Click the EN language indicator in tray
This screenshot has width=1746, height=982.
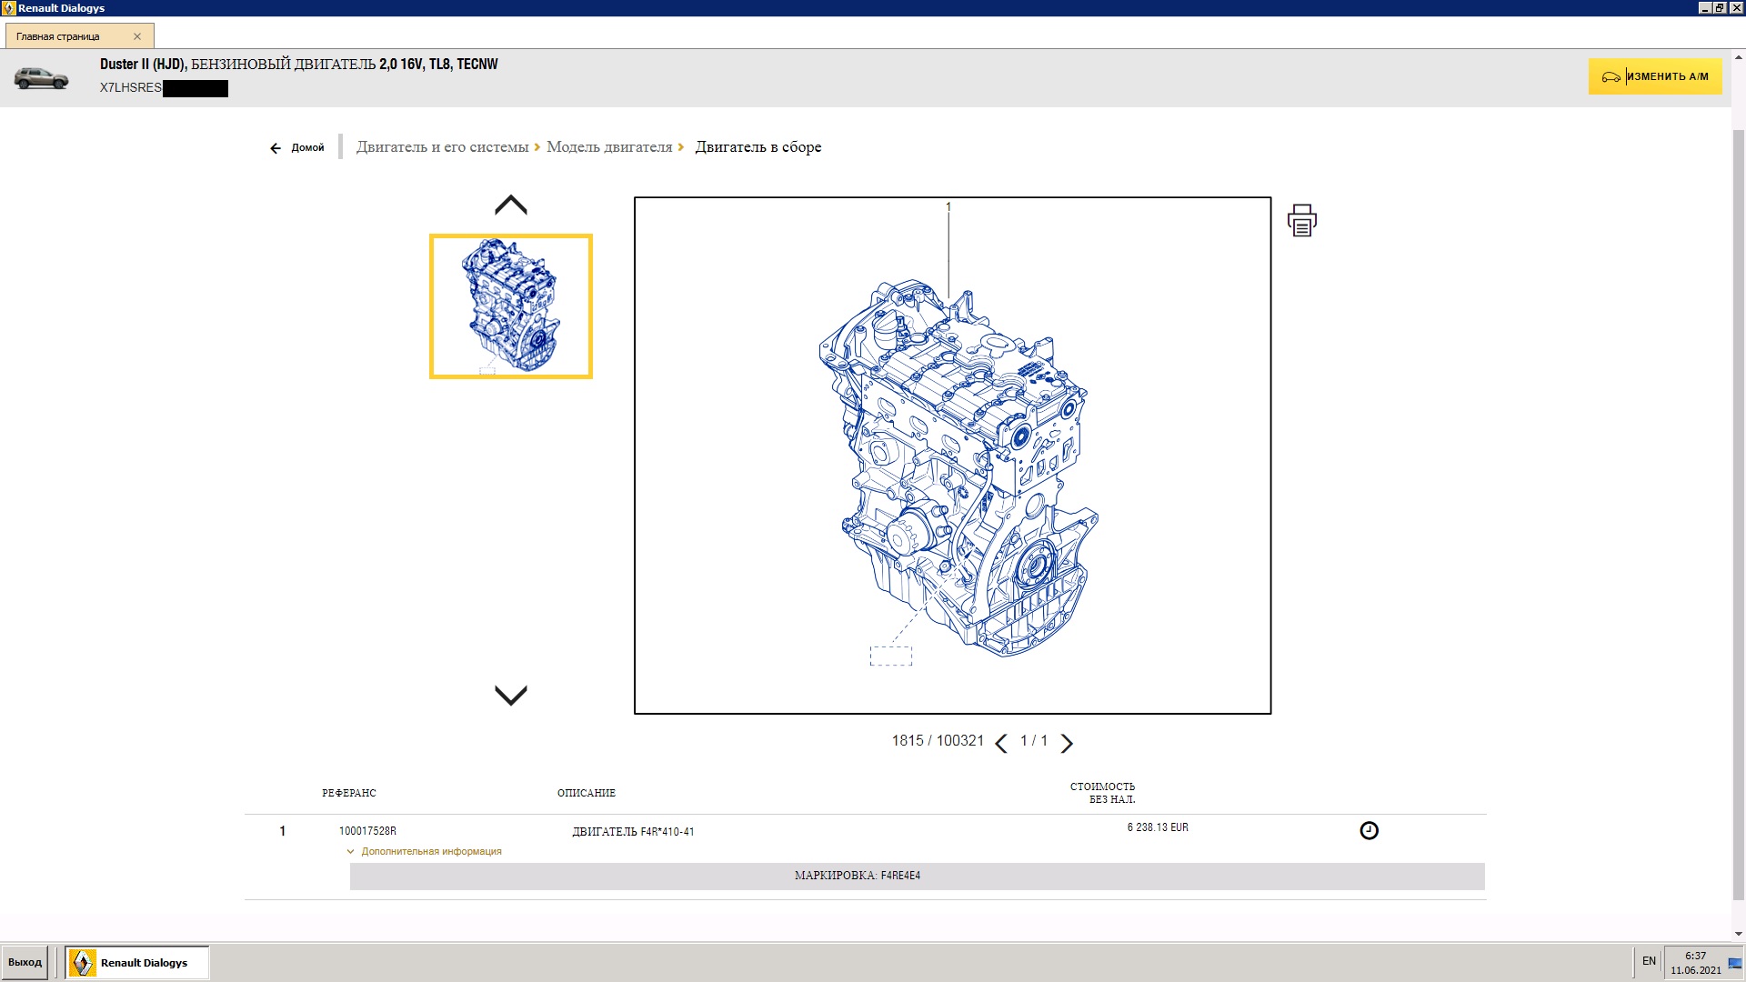click(x=1649, y=961)
